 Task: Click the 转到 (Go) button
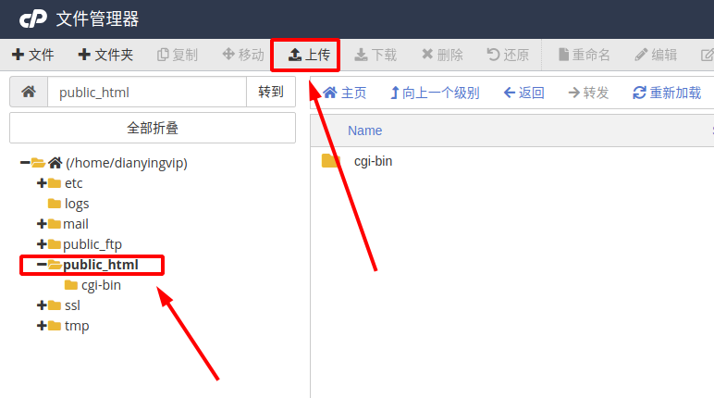pos(271,92)
